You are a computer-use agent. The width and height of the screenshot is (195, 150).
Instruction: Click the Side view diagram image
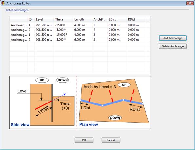point(43,103)
